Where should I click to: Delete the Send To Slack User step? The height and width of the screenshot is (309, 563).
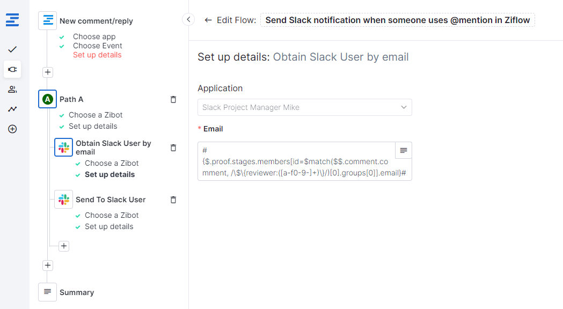coord(173,200)
